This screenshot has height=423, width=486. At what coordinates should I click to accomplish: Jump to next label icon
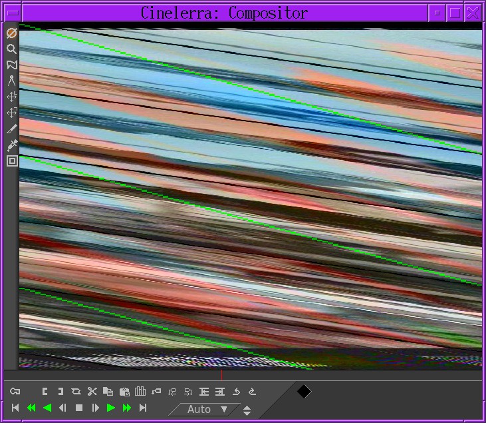point(188,392)
